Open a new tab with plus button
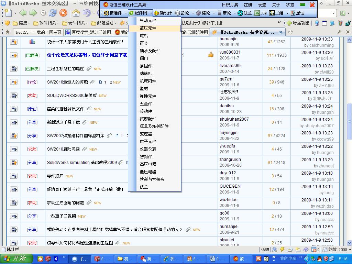Image resolution: width=352 pixels, height=264 pixels. pyautogui.click(x=290, y=32)
